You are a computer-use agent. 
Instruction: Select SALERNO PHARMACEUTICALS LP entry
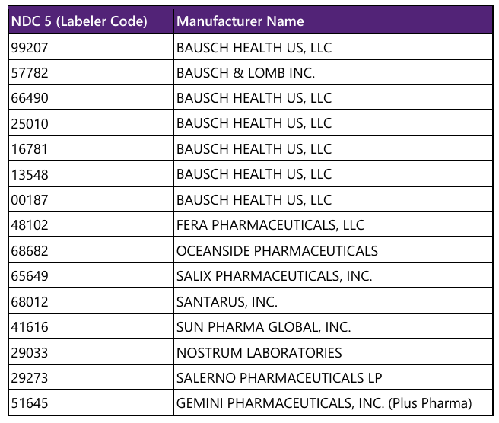tap(278, 378)
